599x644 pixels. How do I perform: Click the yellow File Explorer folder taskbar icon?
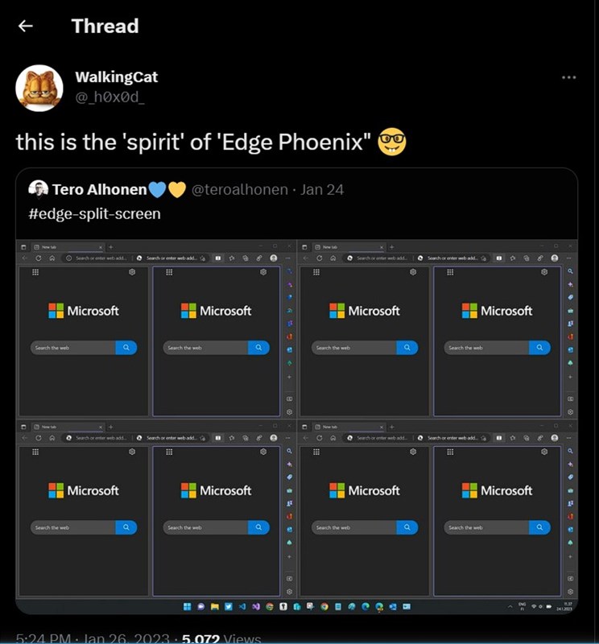pyautogui.click(x=215, y=606)
